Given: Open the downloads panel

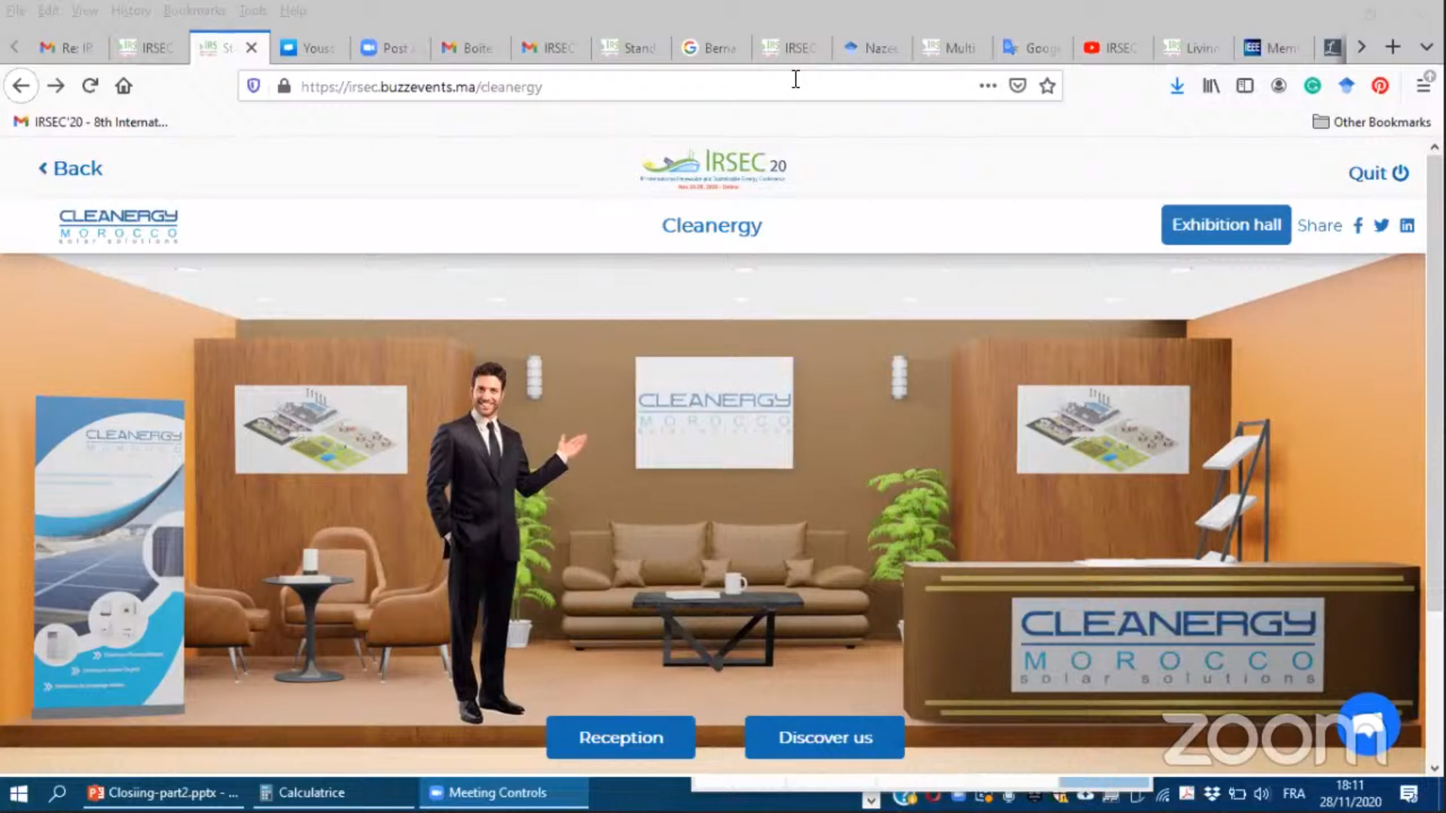Looking at the screenshot, I should click(x=1177, y=86).
